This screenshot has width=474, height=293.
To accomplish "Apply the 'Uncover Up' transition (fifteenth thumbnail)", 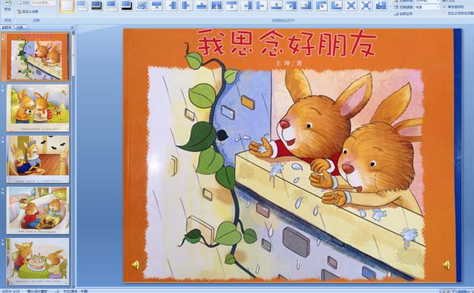I will tap(276, 5).
